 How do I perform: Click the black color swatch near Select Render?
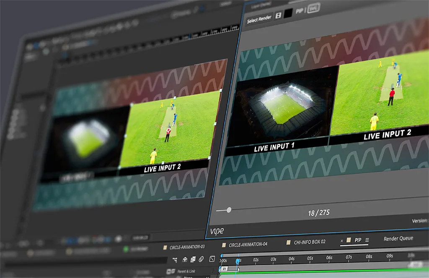pos(288,14)
